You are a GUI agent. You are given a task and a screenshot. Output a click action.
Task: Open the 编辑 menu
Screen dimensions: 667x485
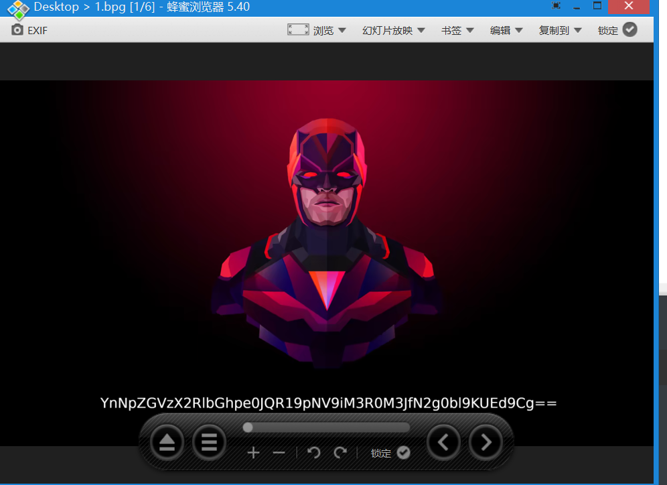point(506,30)
